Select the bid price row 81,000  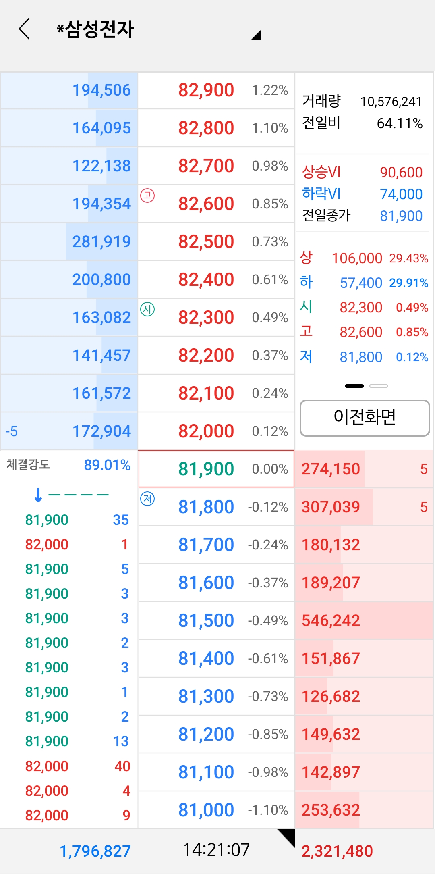click(x=206, y=809)
